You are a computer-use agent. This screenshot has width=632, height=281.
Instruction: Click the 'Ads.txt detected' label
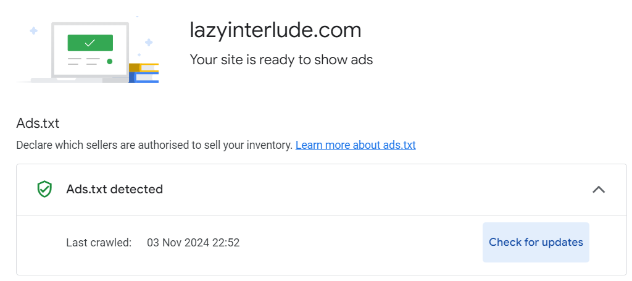(x=114, y=190)
